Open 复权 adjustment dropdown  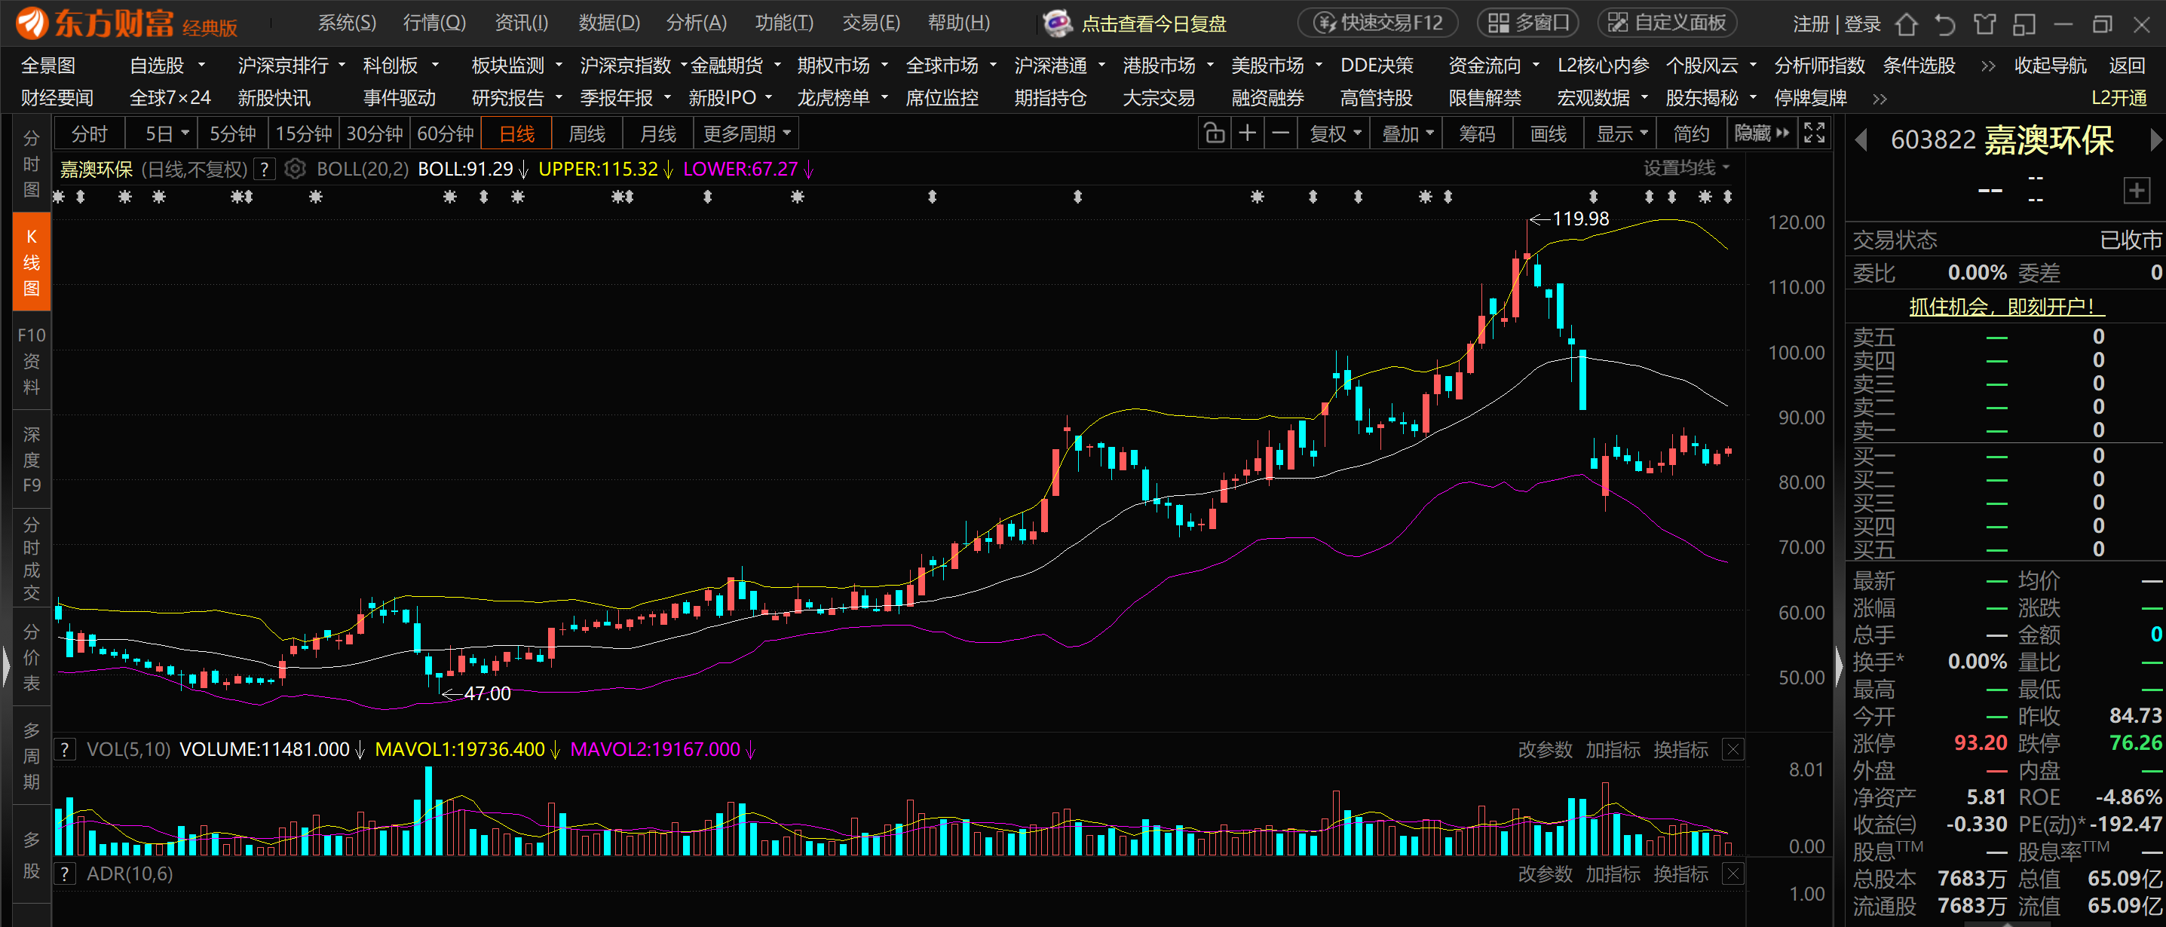(x=1334, y=133)
